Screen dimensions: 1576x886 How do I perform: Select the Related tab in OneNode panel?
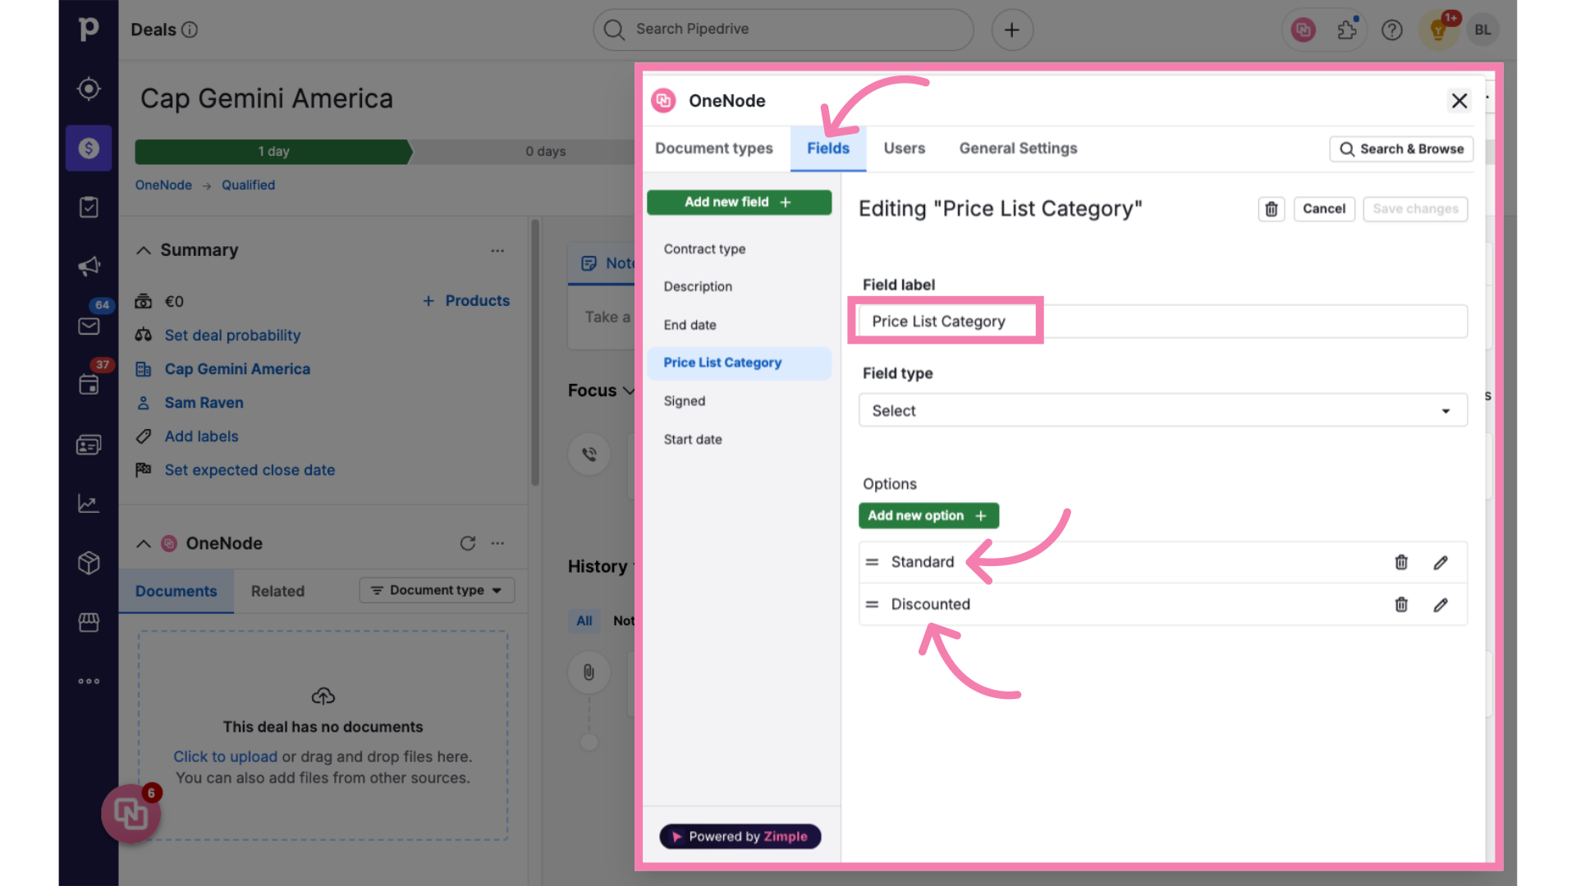coord(277,591)
